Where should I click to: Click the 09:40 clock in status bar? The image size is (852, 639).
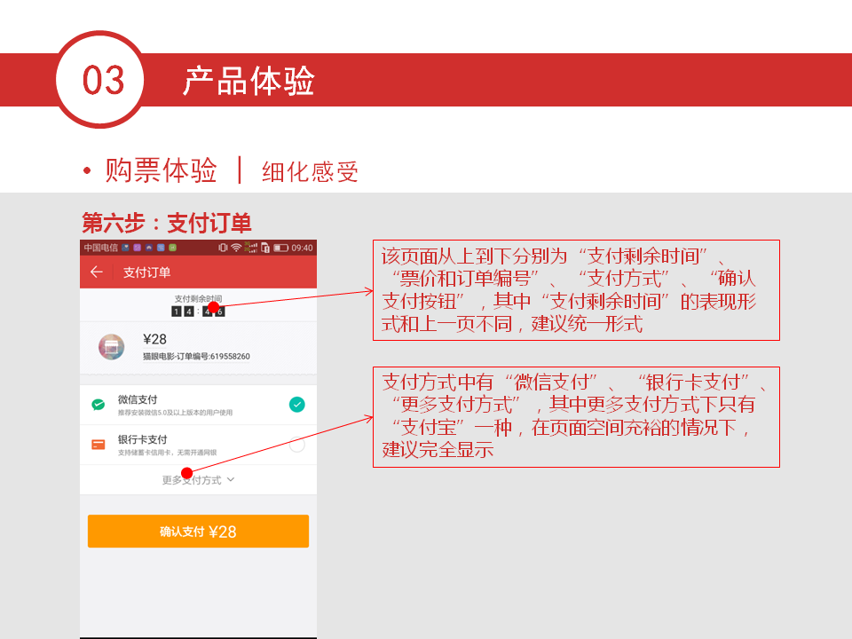(x=302, y=248)
